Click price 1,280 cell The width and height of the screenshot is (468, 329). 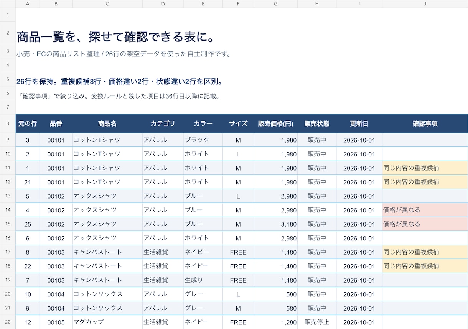click(x=275, y=322)
